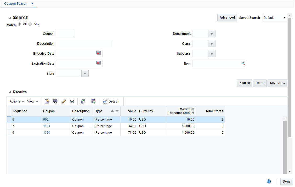Click the Total Stores value 2
The width and height of the screenshot is (295, 187).
coord(210,120)
